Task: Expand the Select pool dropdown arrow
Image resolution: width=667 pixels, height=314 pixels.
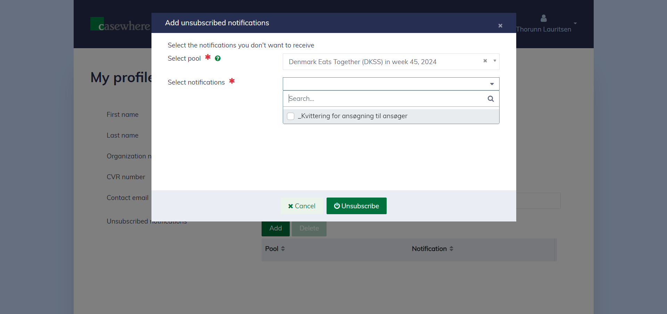Action: 495,61
